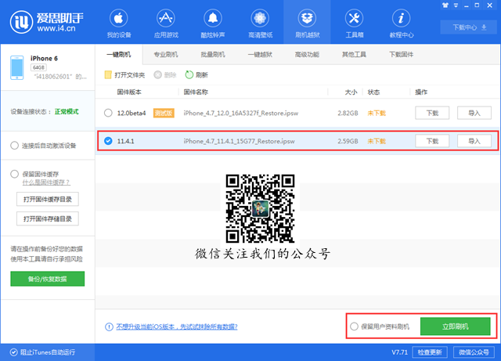
Task: Click the 大小 column header
Action: [351, 92]
